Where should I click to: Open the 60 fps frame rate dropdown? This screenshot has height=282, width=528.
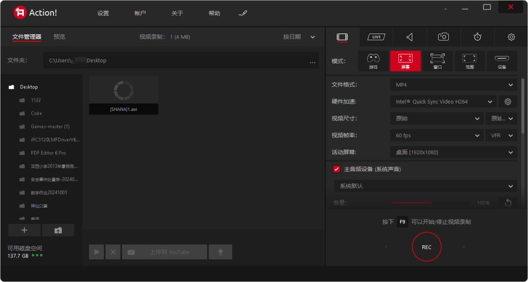(x=437, y=135)
